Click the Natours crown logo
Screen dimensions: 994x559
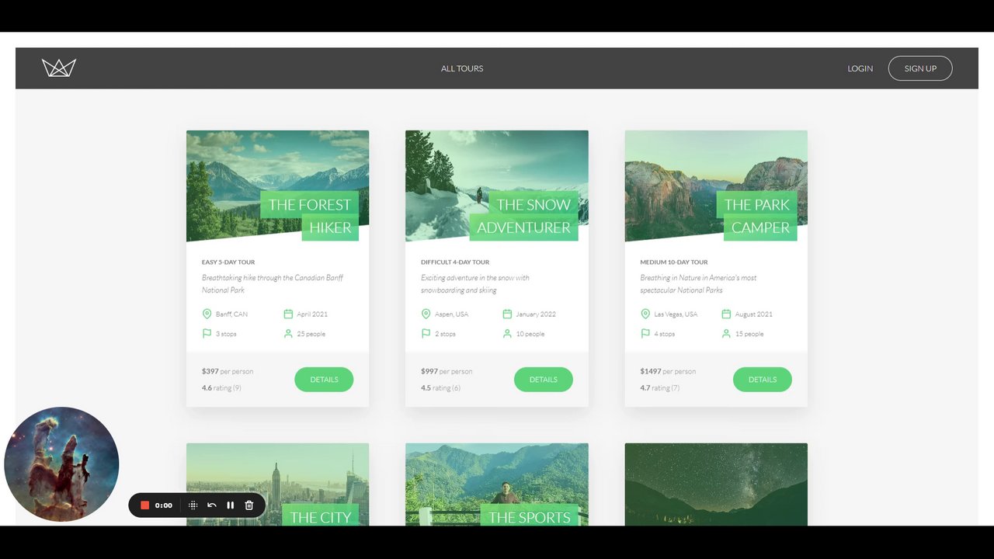pos(59,68)
